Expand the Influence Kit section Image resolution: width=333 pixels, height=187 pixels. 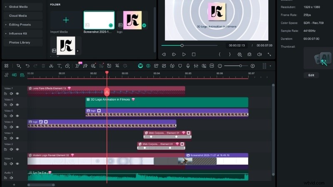pyautogui.click(x=6, y=34)
